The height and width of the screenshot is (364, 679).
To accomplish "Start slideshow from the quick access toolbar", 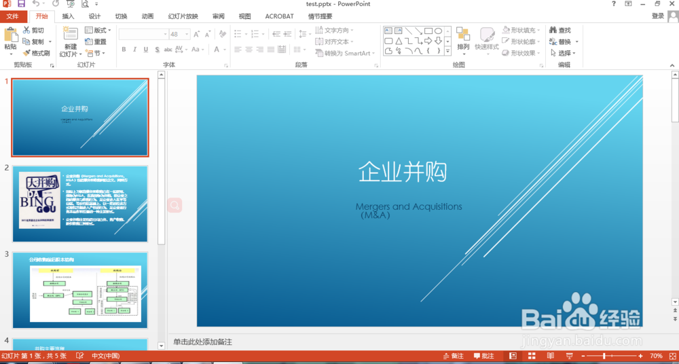I will point(70,4).
